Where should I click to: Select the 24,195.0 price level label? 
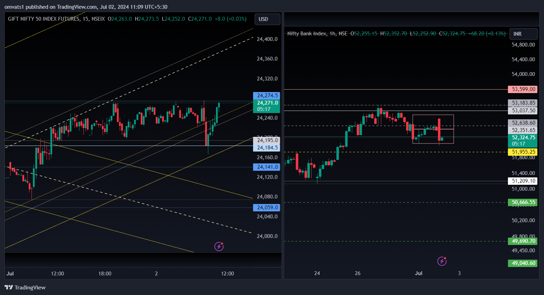coord(266,140)
